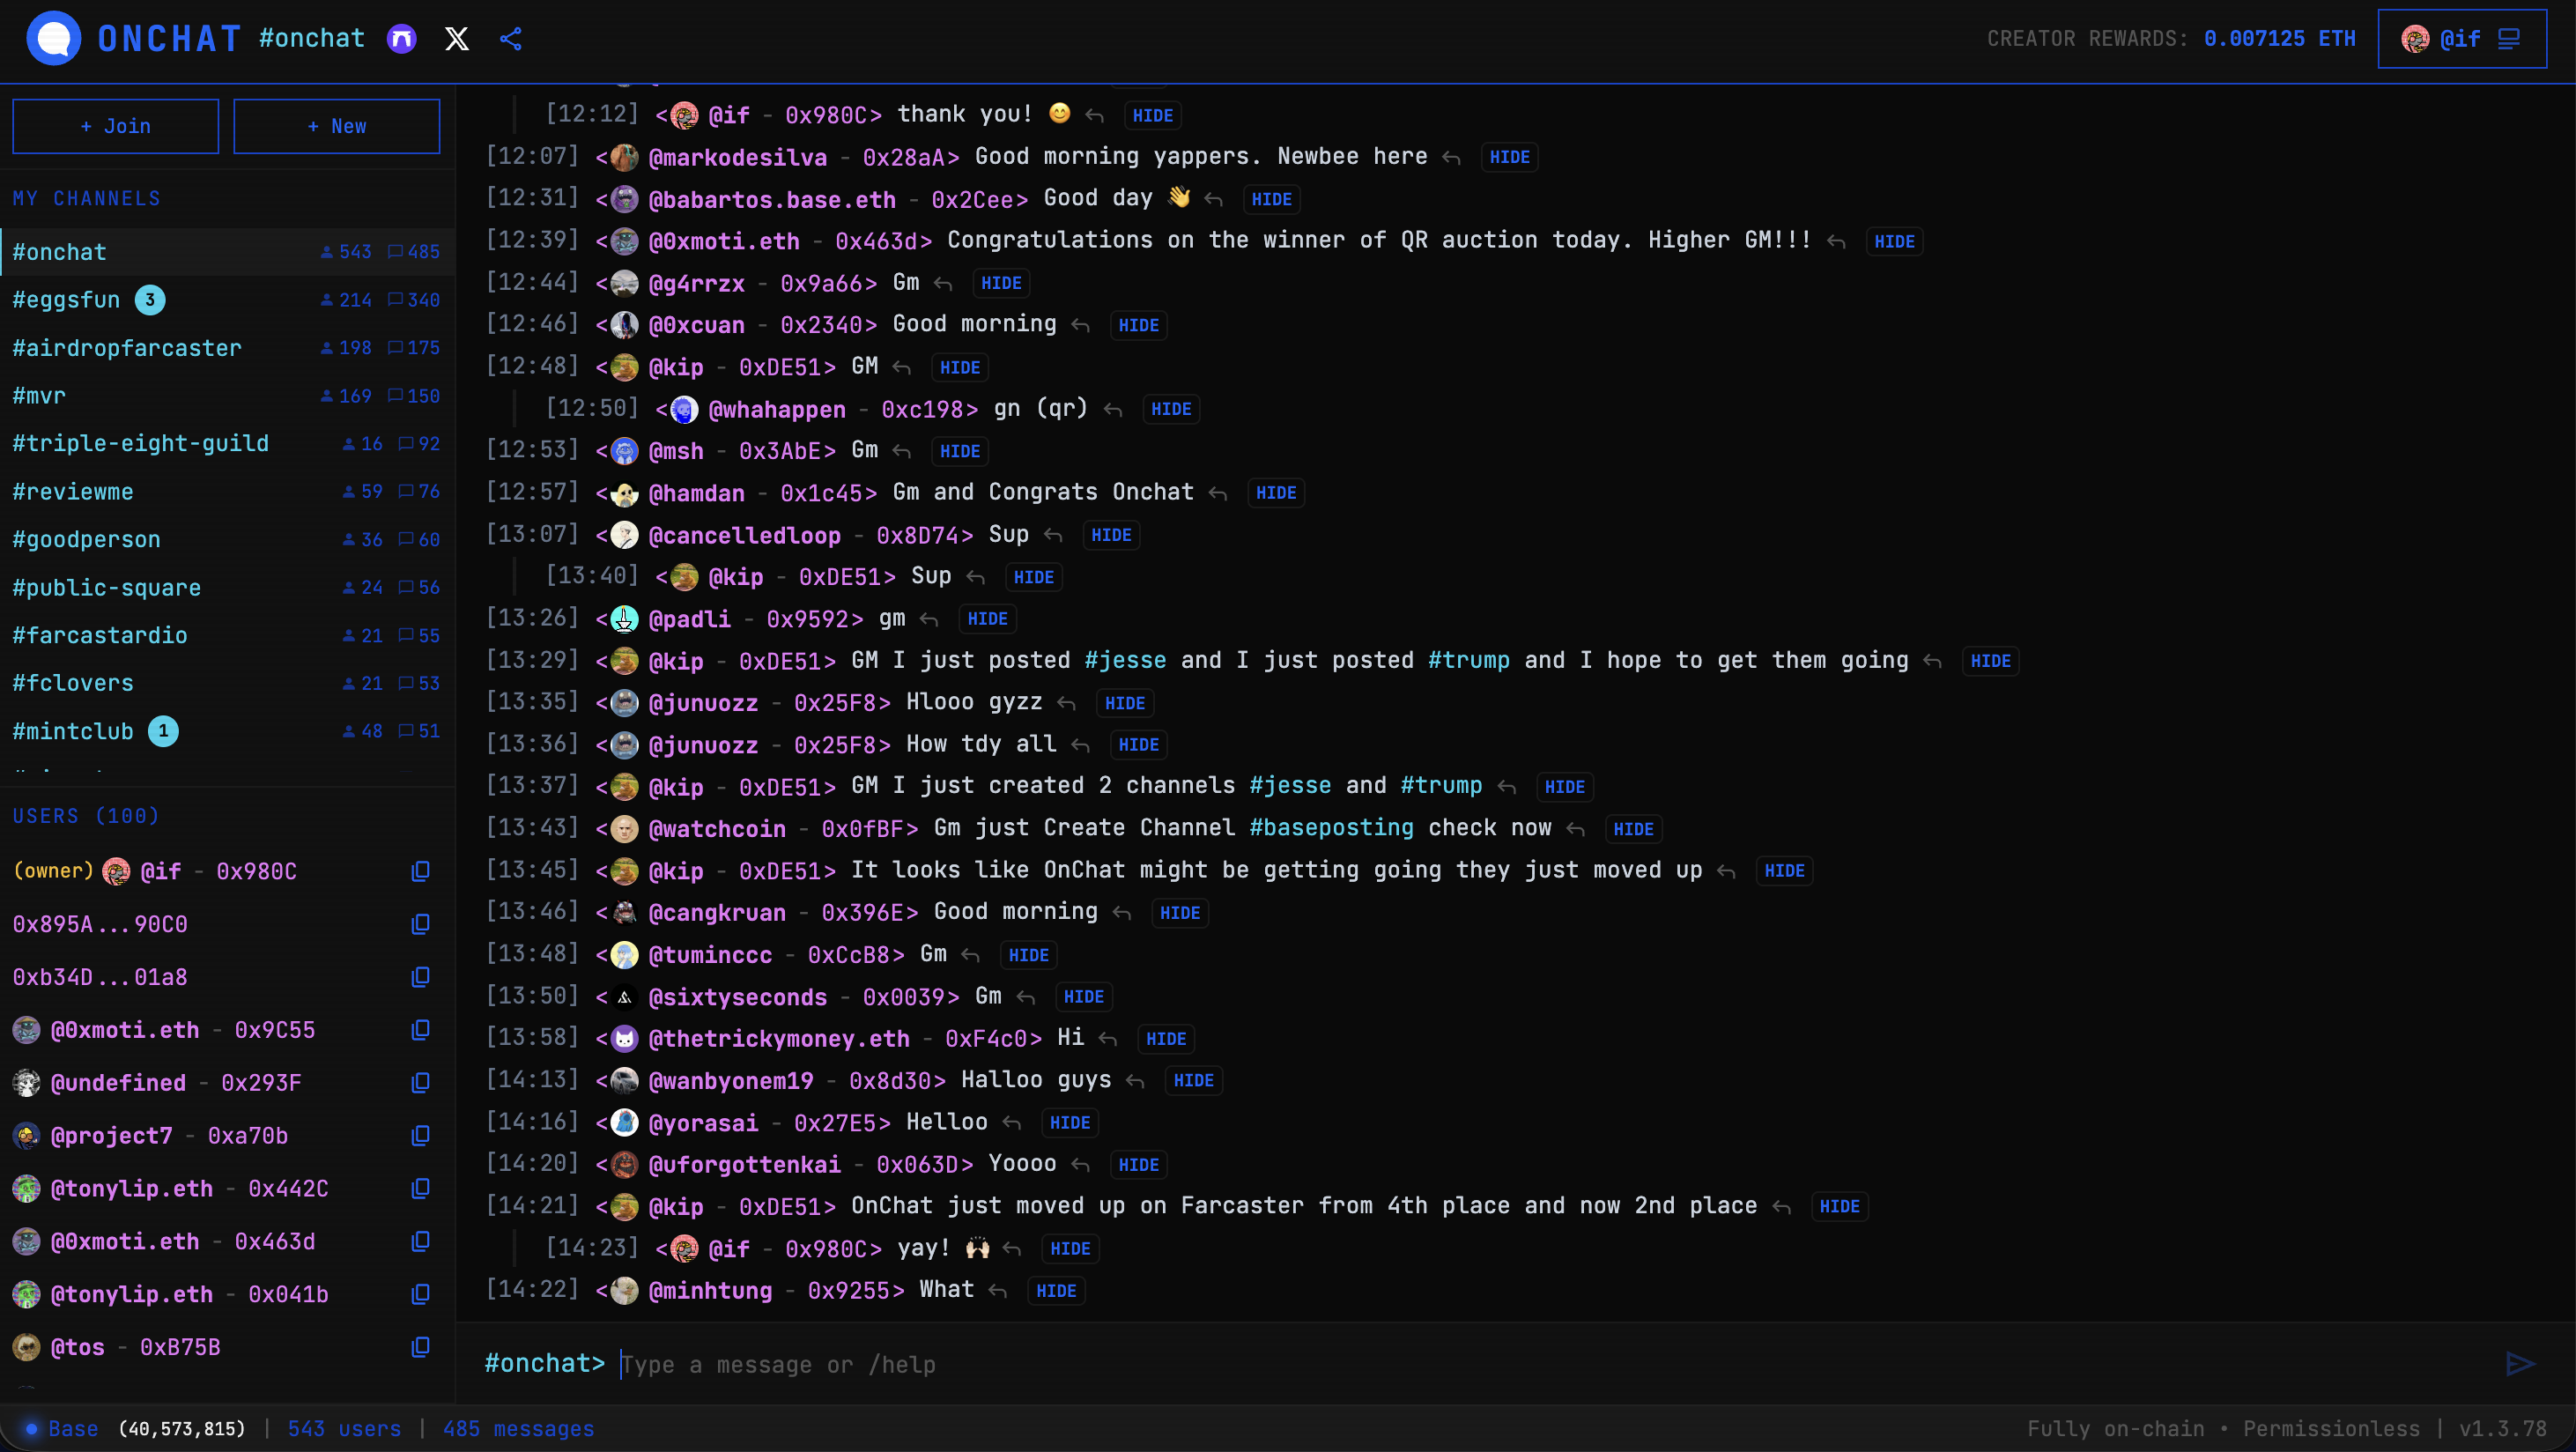Click the reply arrow on @markodesilva's message
Viewport: 2576px width, 1452px height.
click(x=1452, y=157)
